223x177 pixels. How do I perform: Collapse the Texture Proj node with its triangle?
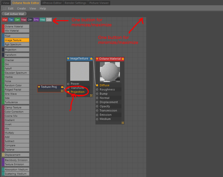point(39,87)
